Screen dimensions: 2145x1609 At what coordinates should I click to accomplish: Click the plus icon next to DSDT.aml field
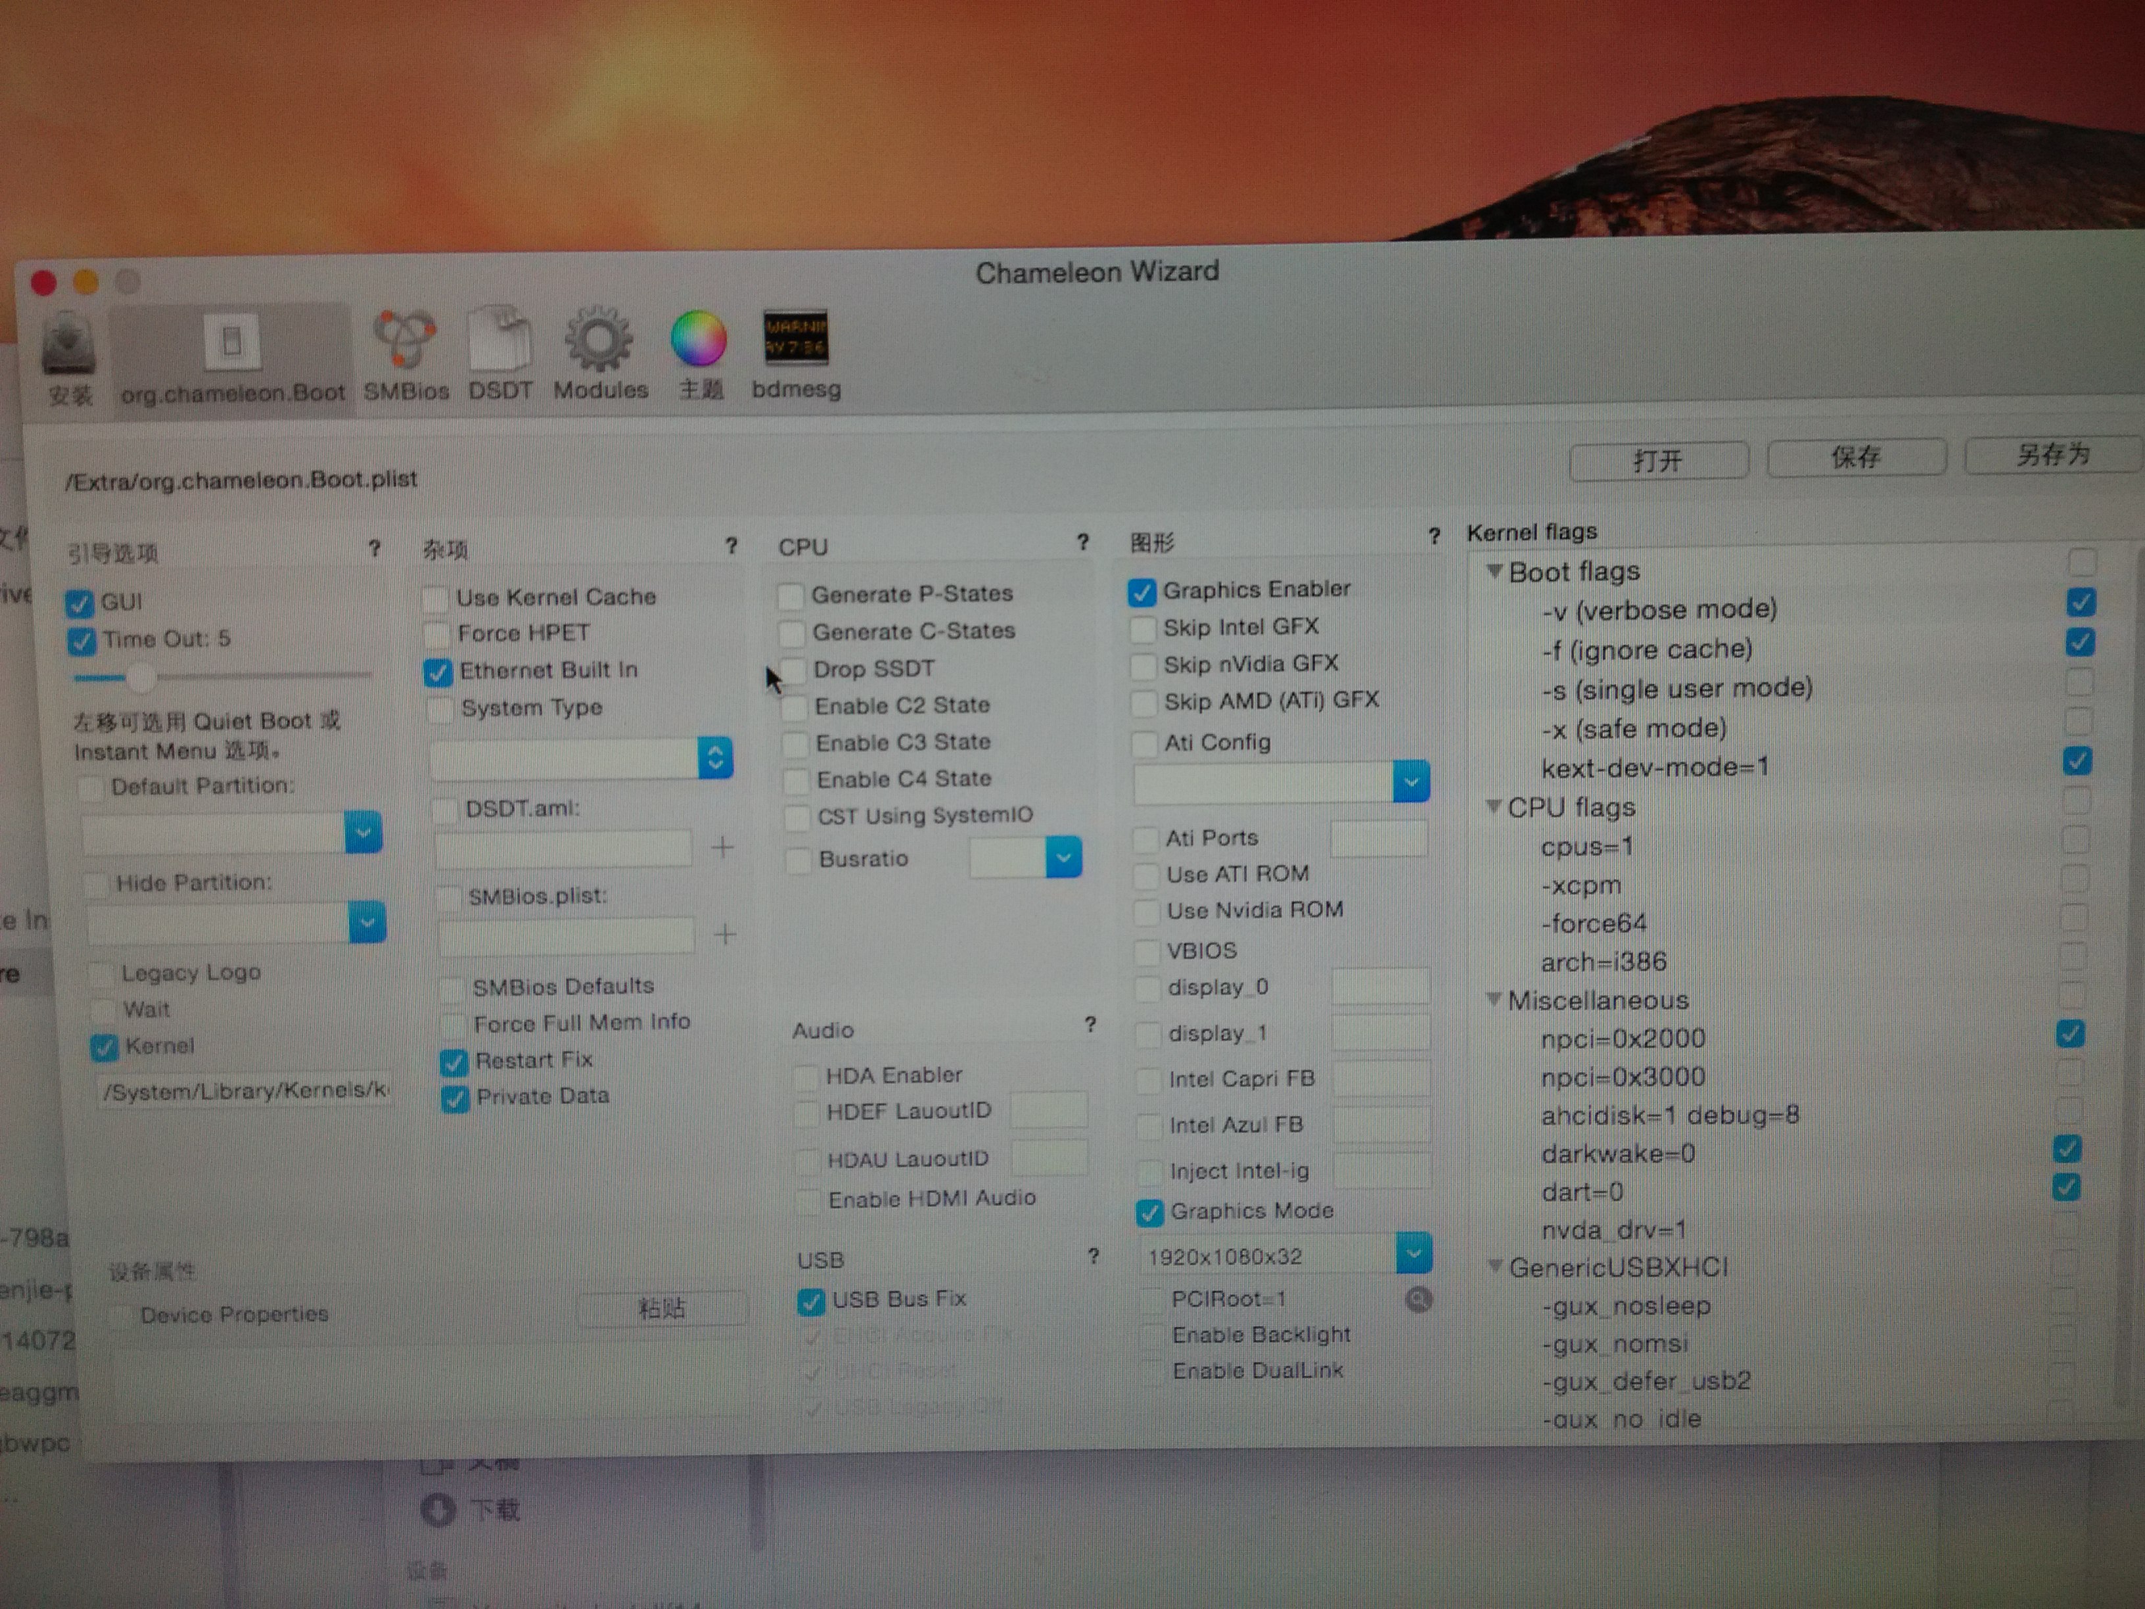722,847
